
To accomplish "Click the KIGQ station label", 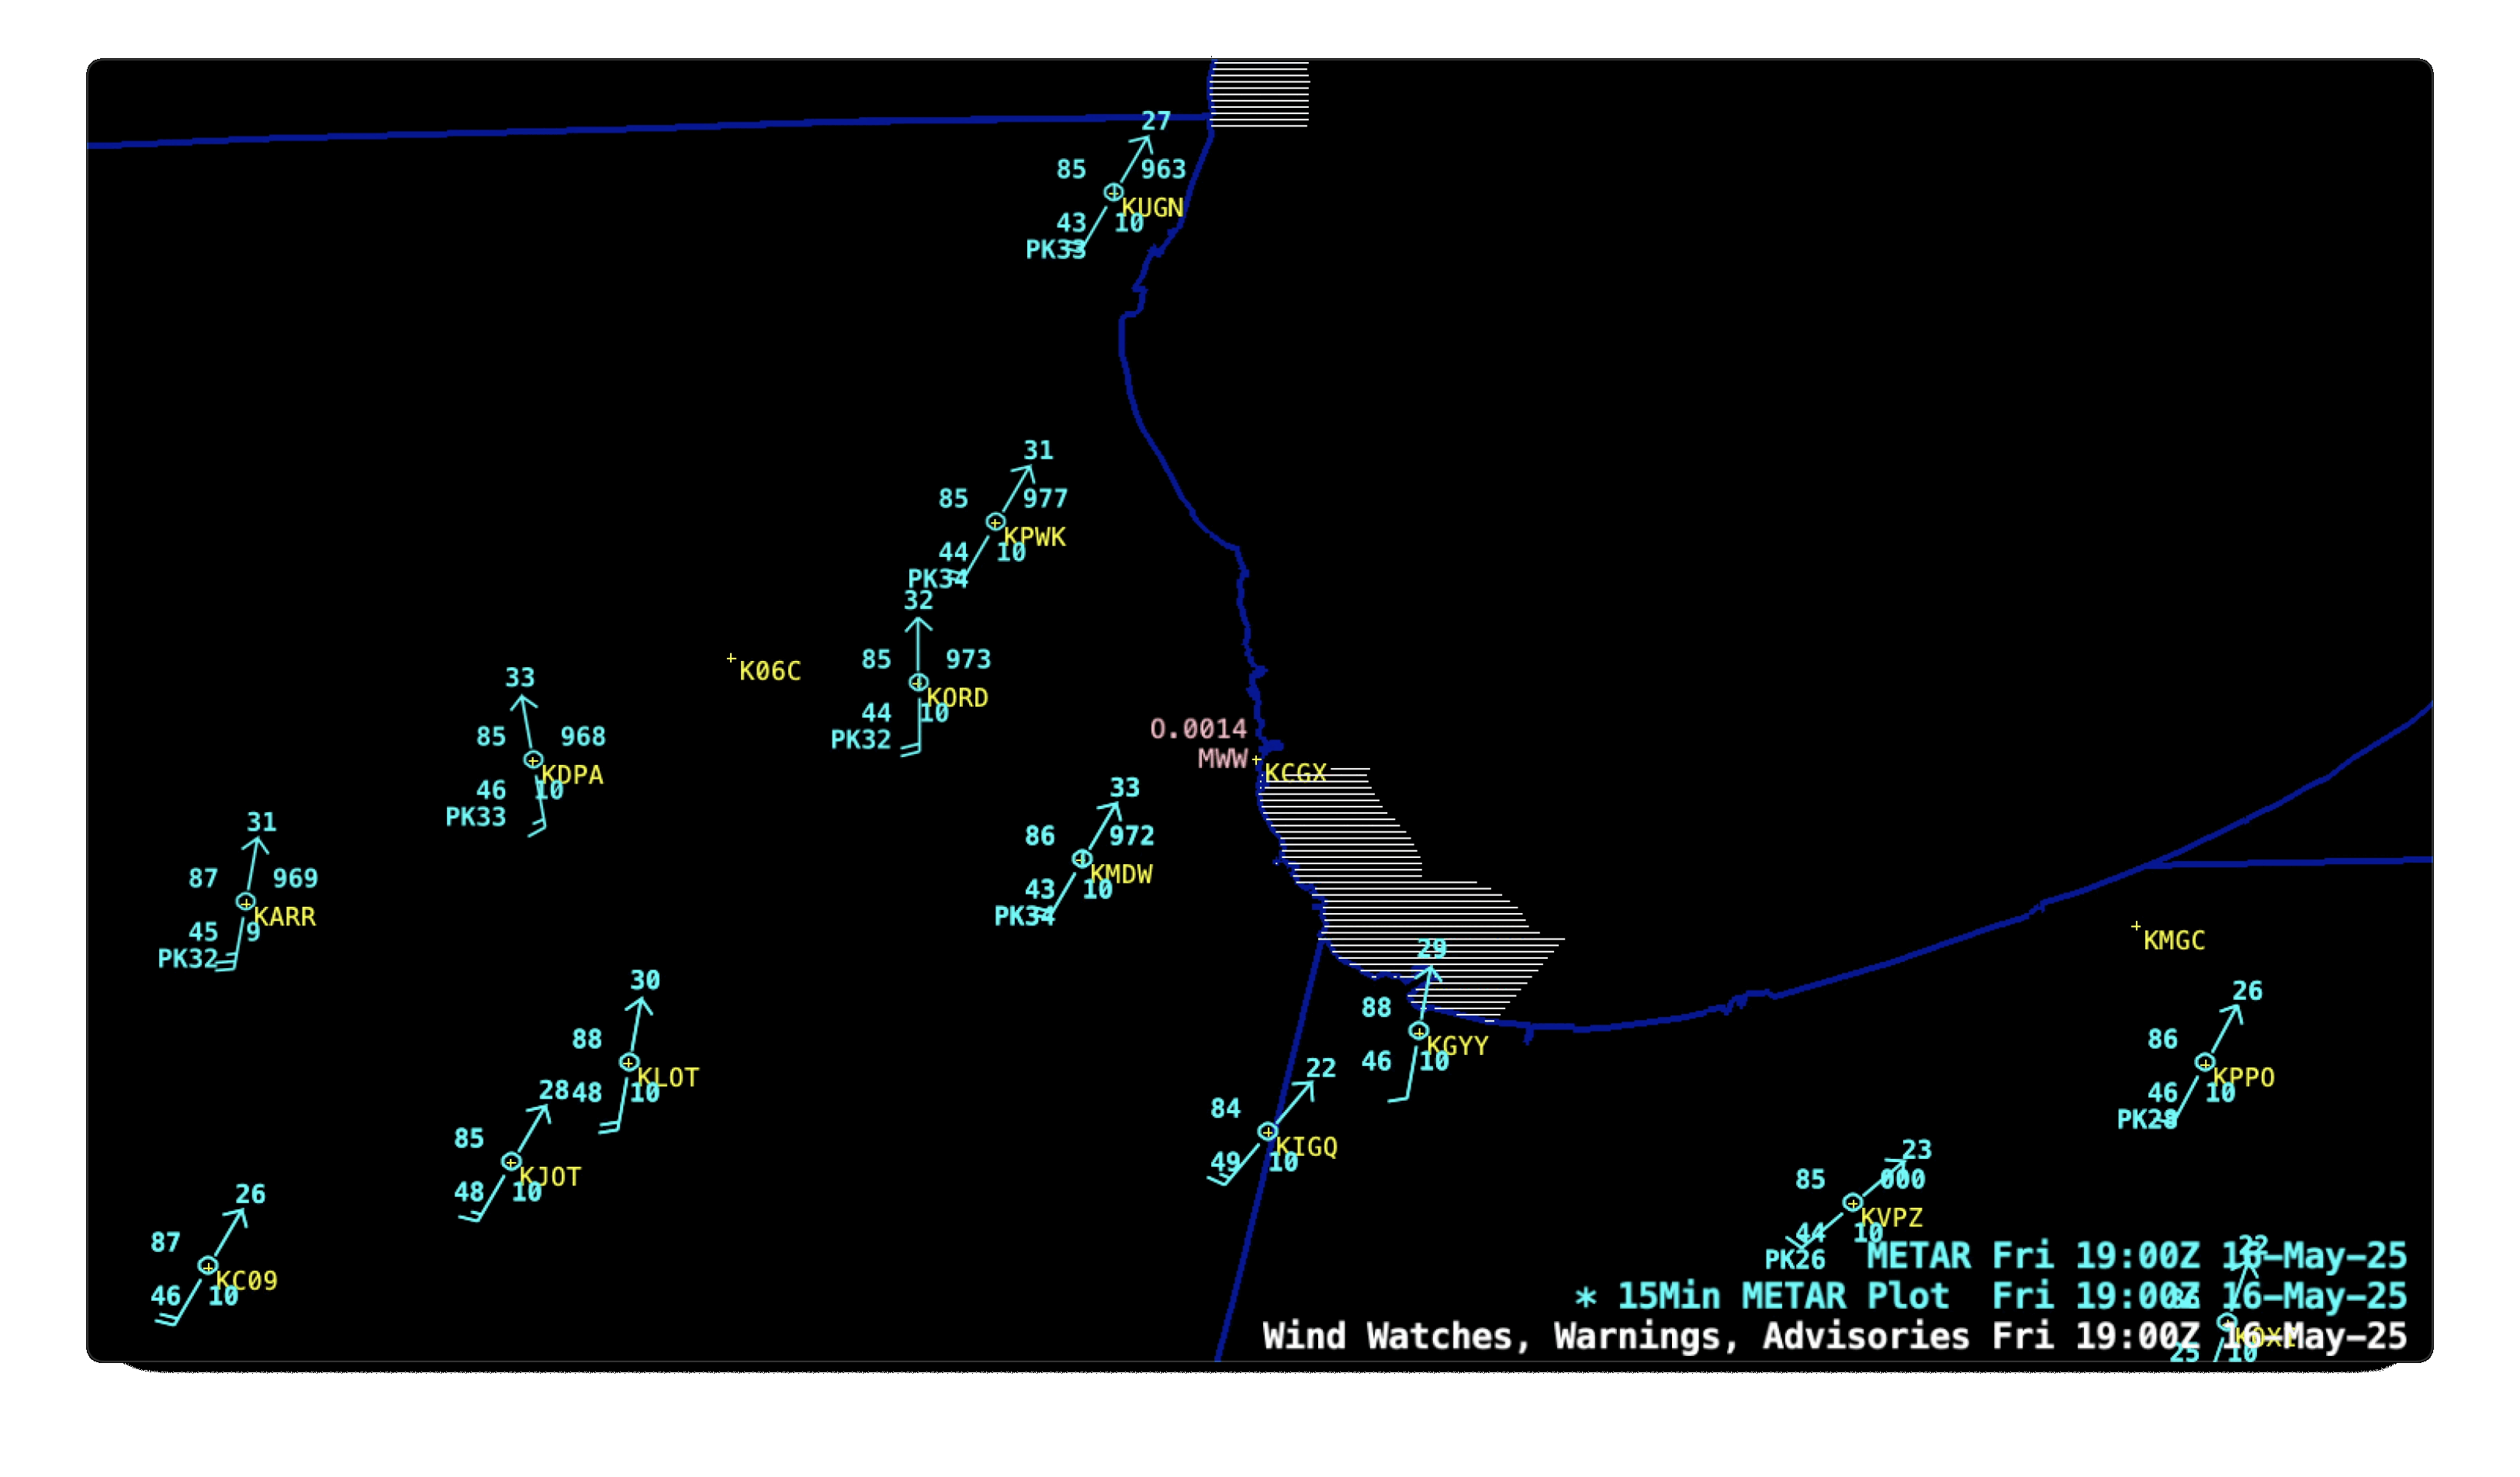I will tap(1306, 1147).
